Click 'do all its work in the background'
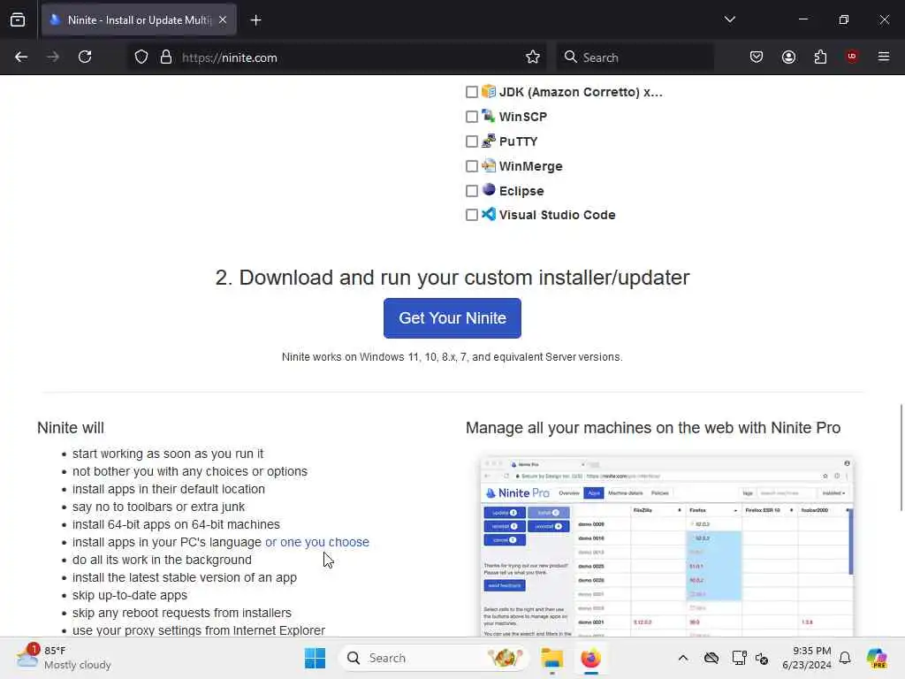Image resolution: width=905 pixels, height=679 pixels. click(x=163, y=560)
